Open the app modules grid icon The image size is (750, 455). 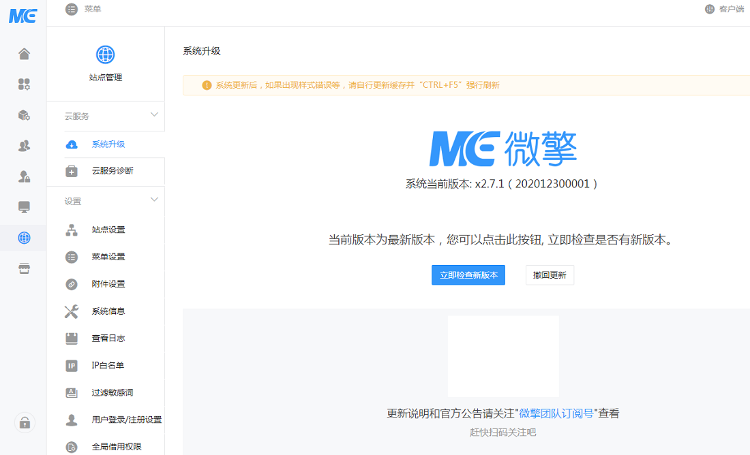coord(24,84)
